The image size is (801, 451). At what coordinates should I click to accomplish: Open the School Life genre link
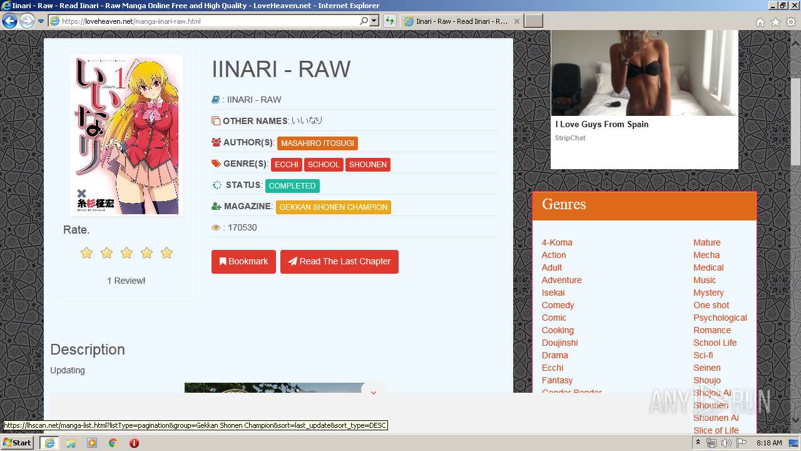tap(715, 343)
